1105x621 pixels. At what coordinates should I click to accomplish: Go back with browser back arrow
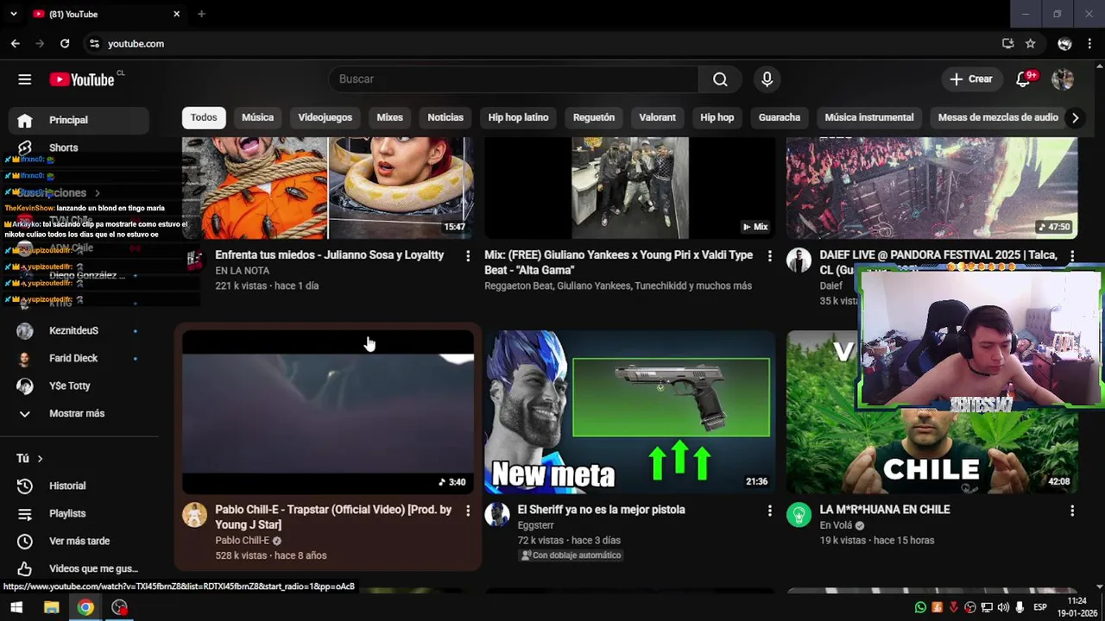point(16,43)
